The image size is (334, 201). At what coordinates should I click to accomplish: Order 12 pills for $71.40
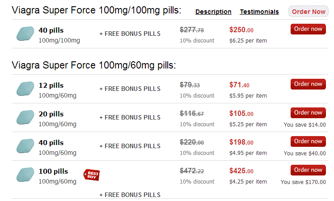coord(308,84)
